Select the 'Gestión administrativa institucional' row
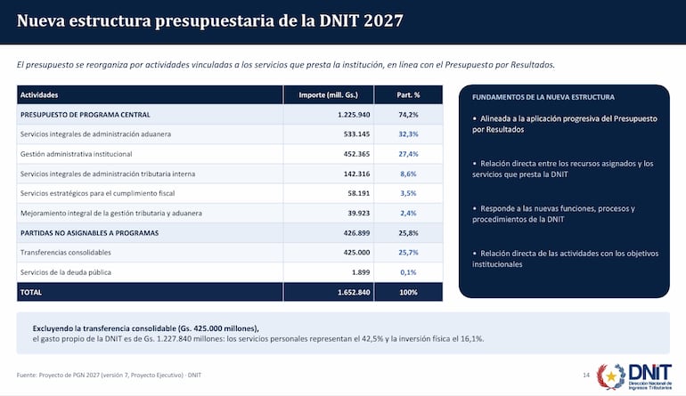The image size is (686, 396). click(229, 154)
